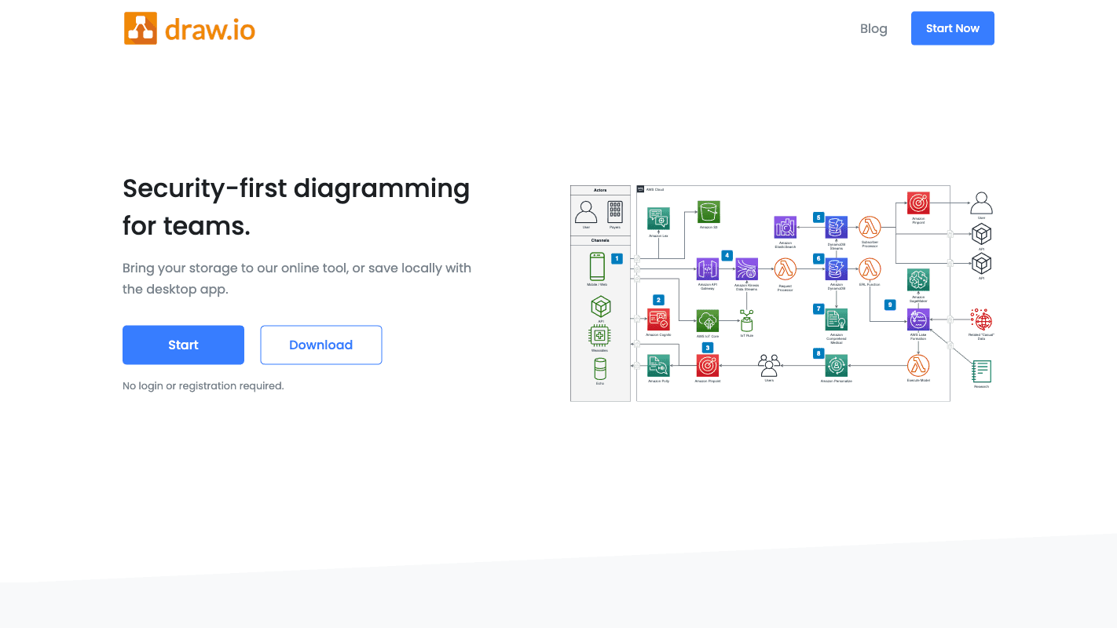Click the Wearables chip icon
Viewport: 1117px width, 628px height.
pyautogui.click(x=600, y=335)
